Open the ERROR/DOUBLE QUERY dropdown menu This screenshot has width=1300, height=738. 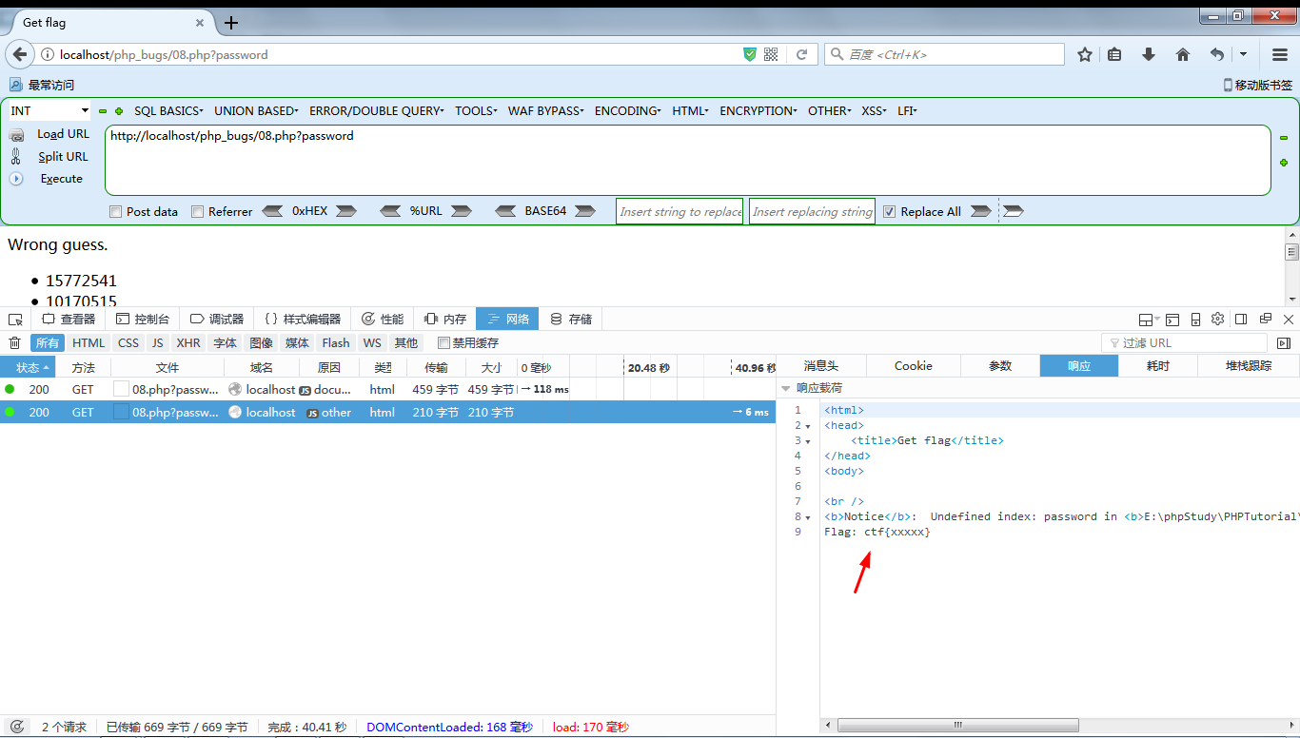tap(376, 111)
